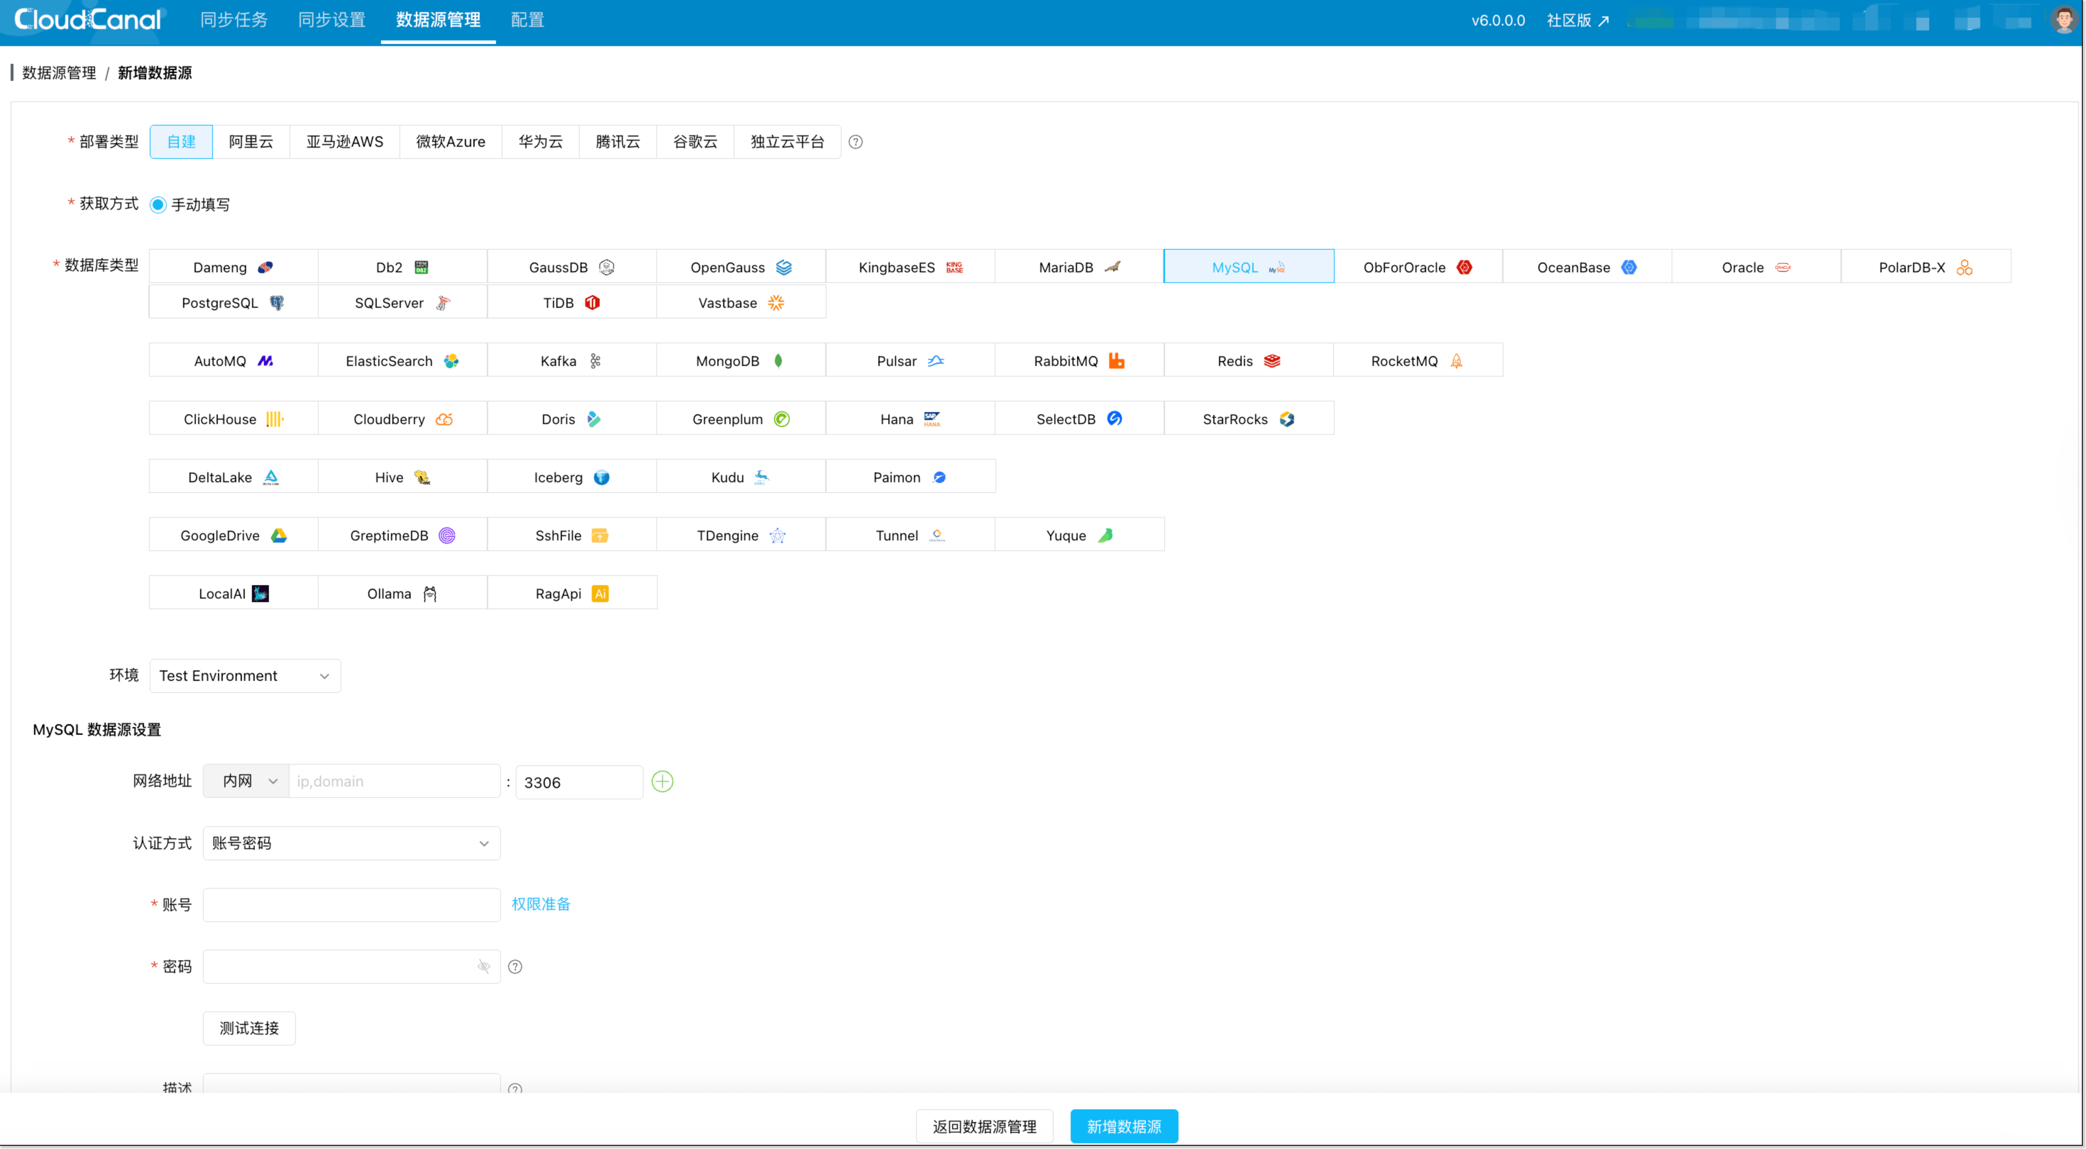This screenshot has width=2086, height=1149.
Task: Click the 账号 input field
Action: pos(352,905)
